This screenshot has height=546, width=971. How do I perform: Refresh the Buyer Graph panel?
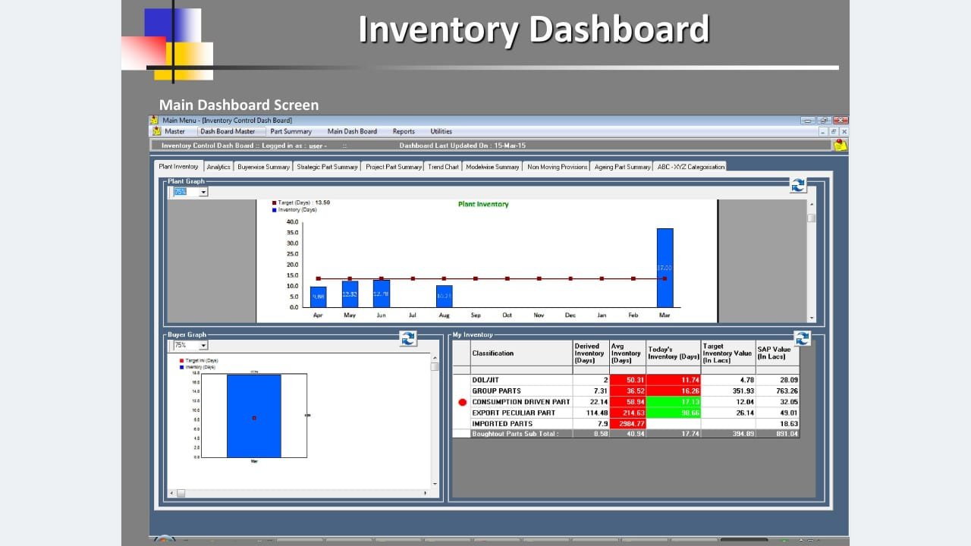(408, 338)
